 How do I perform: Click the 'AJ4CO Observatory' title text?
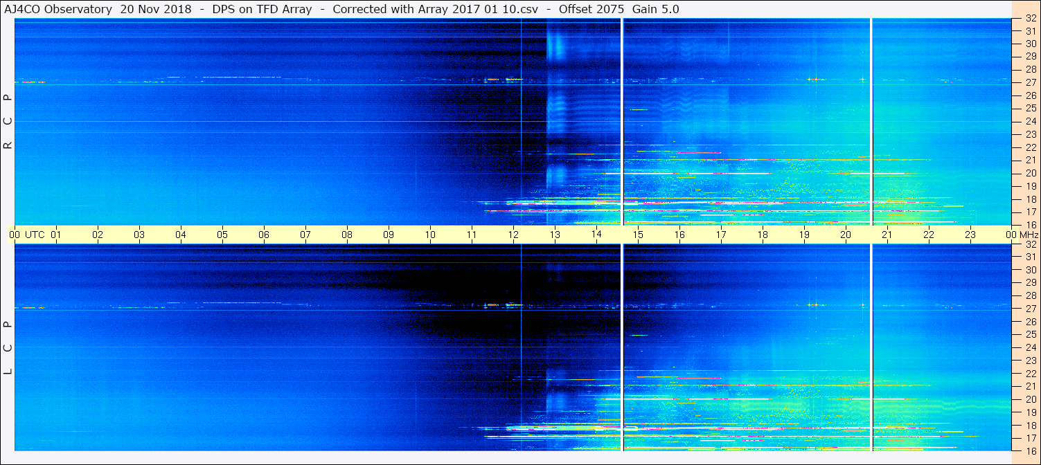point(59,9)
